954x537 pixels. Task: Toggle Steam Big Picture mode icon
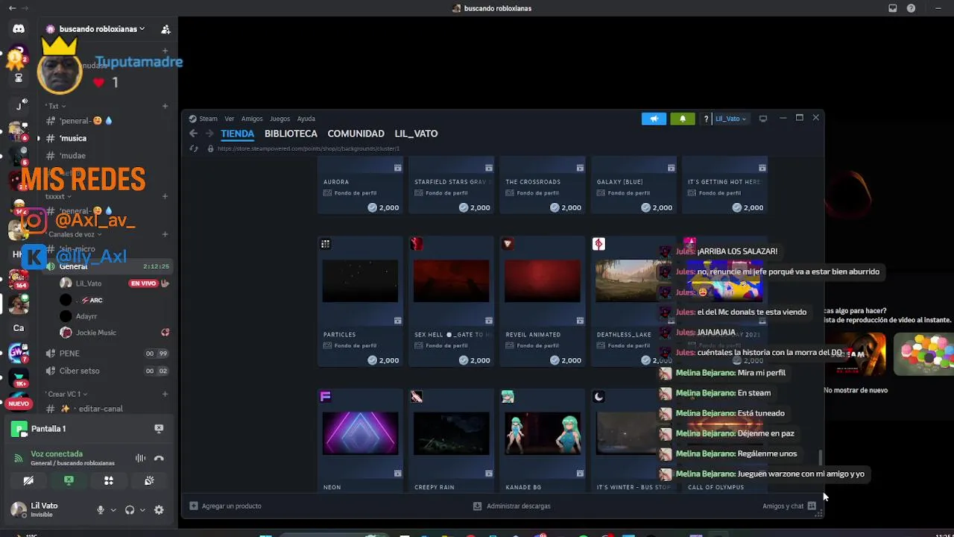(x=762, y=119)
